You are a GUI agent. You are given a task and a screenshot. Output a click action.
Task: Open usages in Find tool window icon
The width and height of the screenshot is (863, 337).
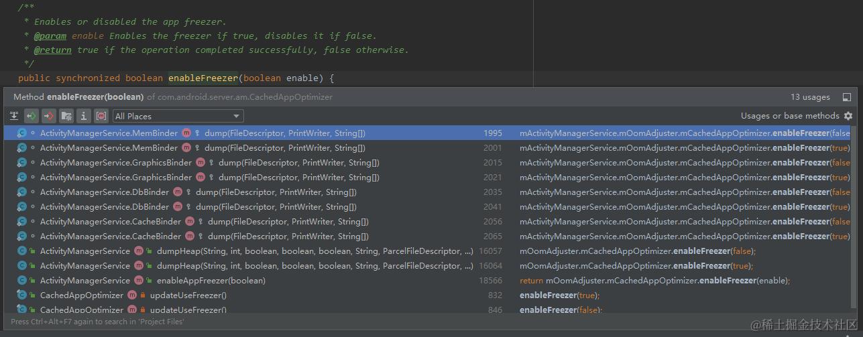[847, 97]
